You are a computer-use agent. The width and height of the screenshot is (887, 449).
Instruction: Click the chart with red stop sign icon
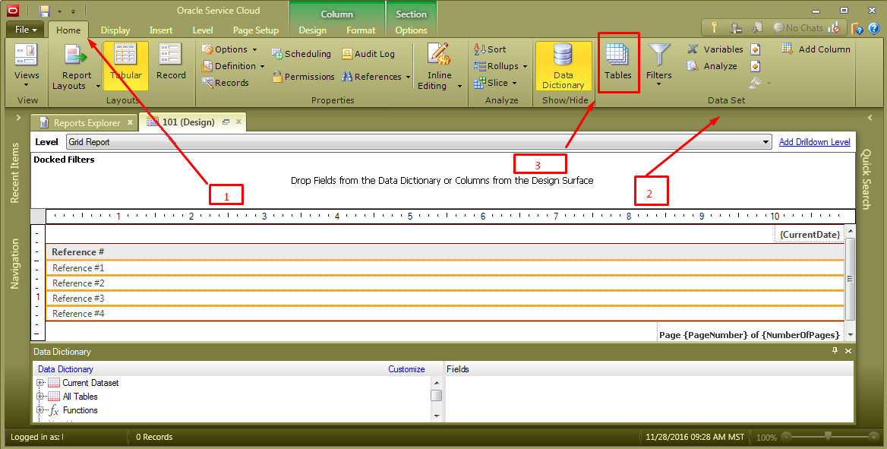[x=834, y=27]
